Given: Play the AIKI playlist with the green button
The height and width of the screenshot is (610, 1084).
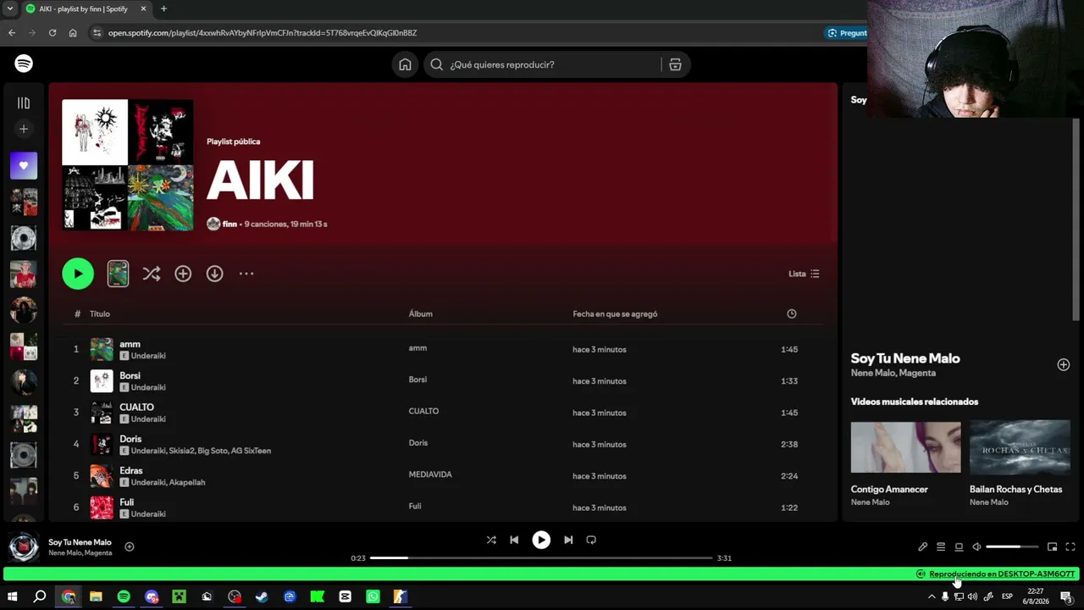Looking at the screenshot, I should click(x=78, y=274).
